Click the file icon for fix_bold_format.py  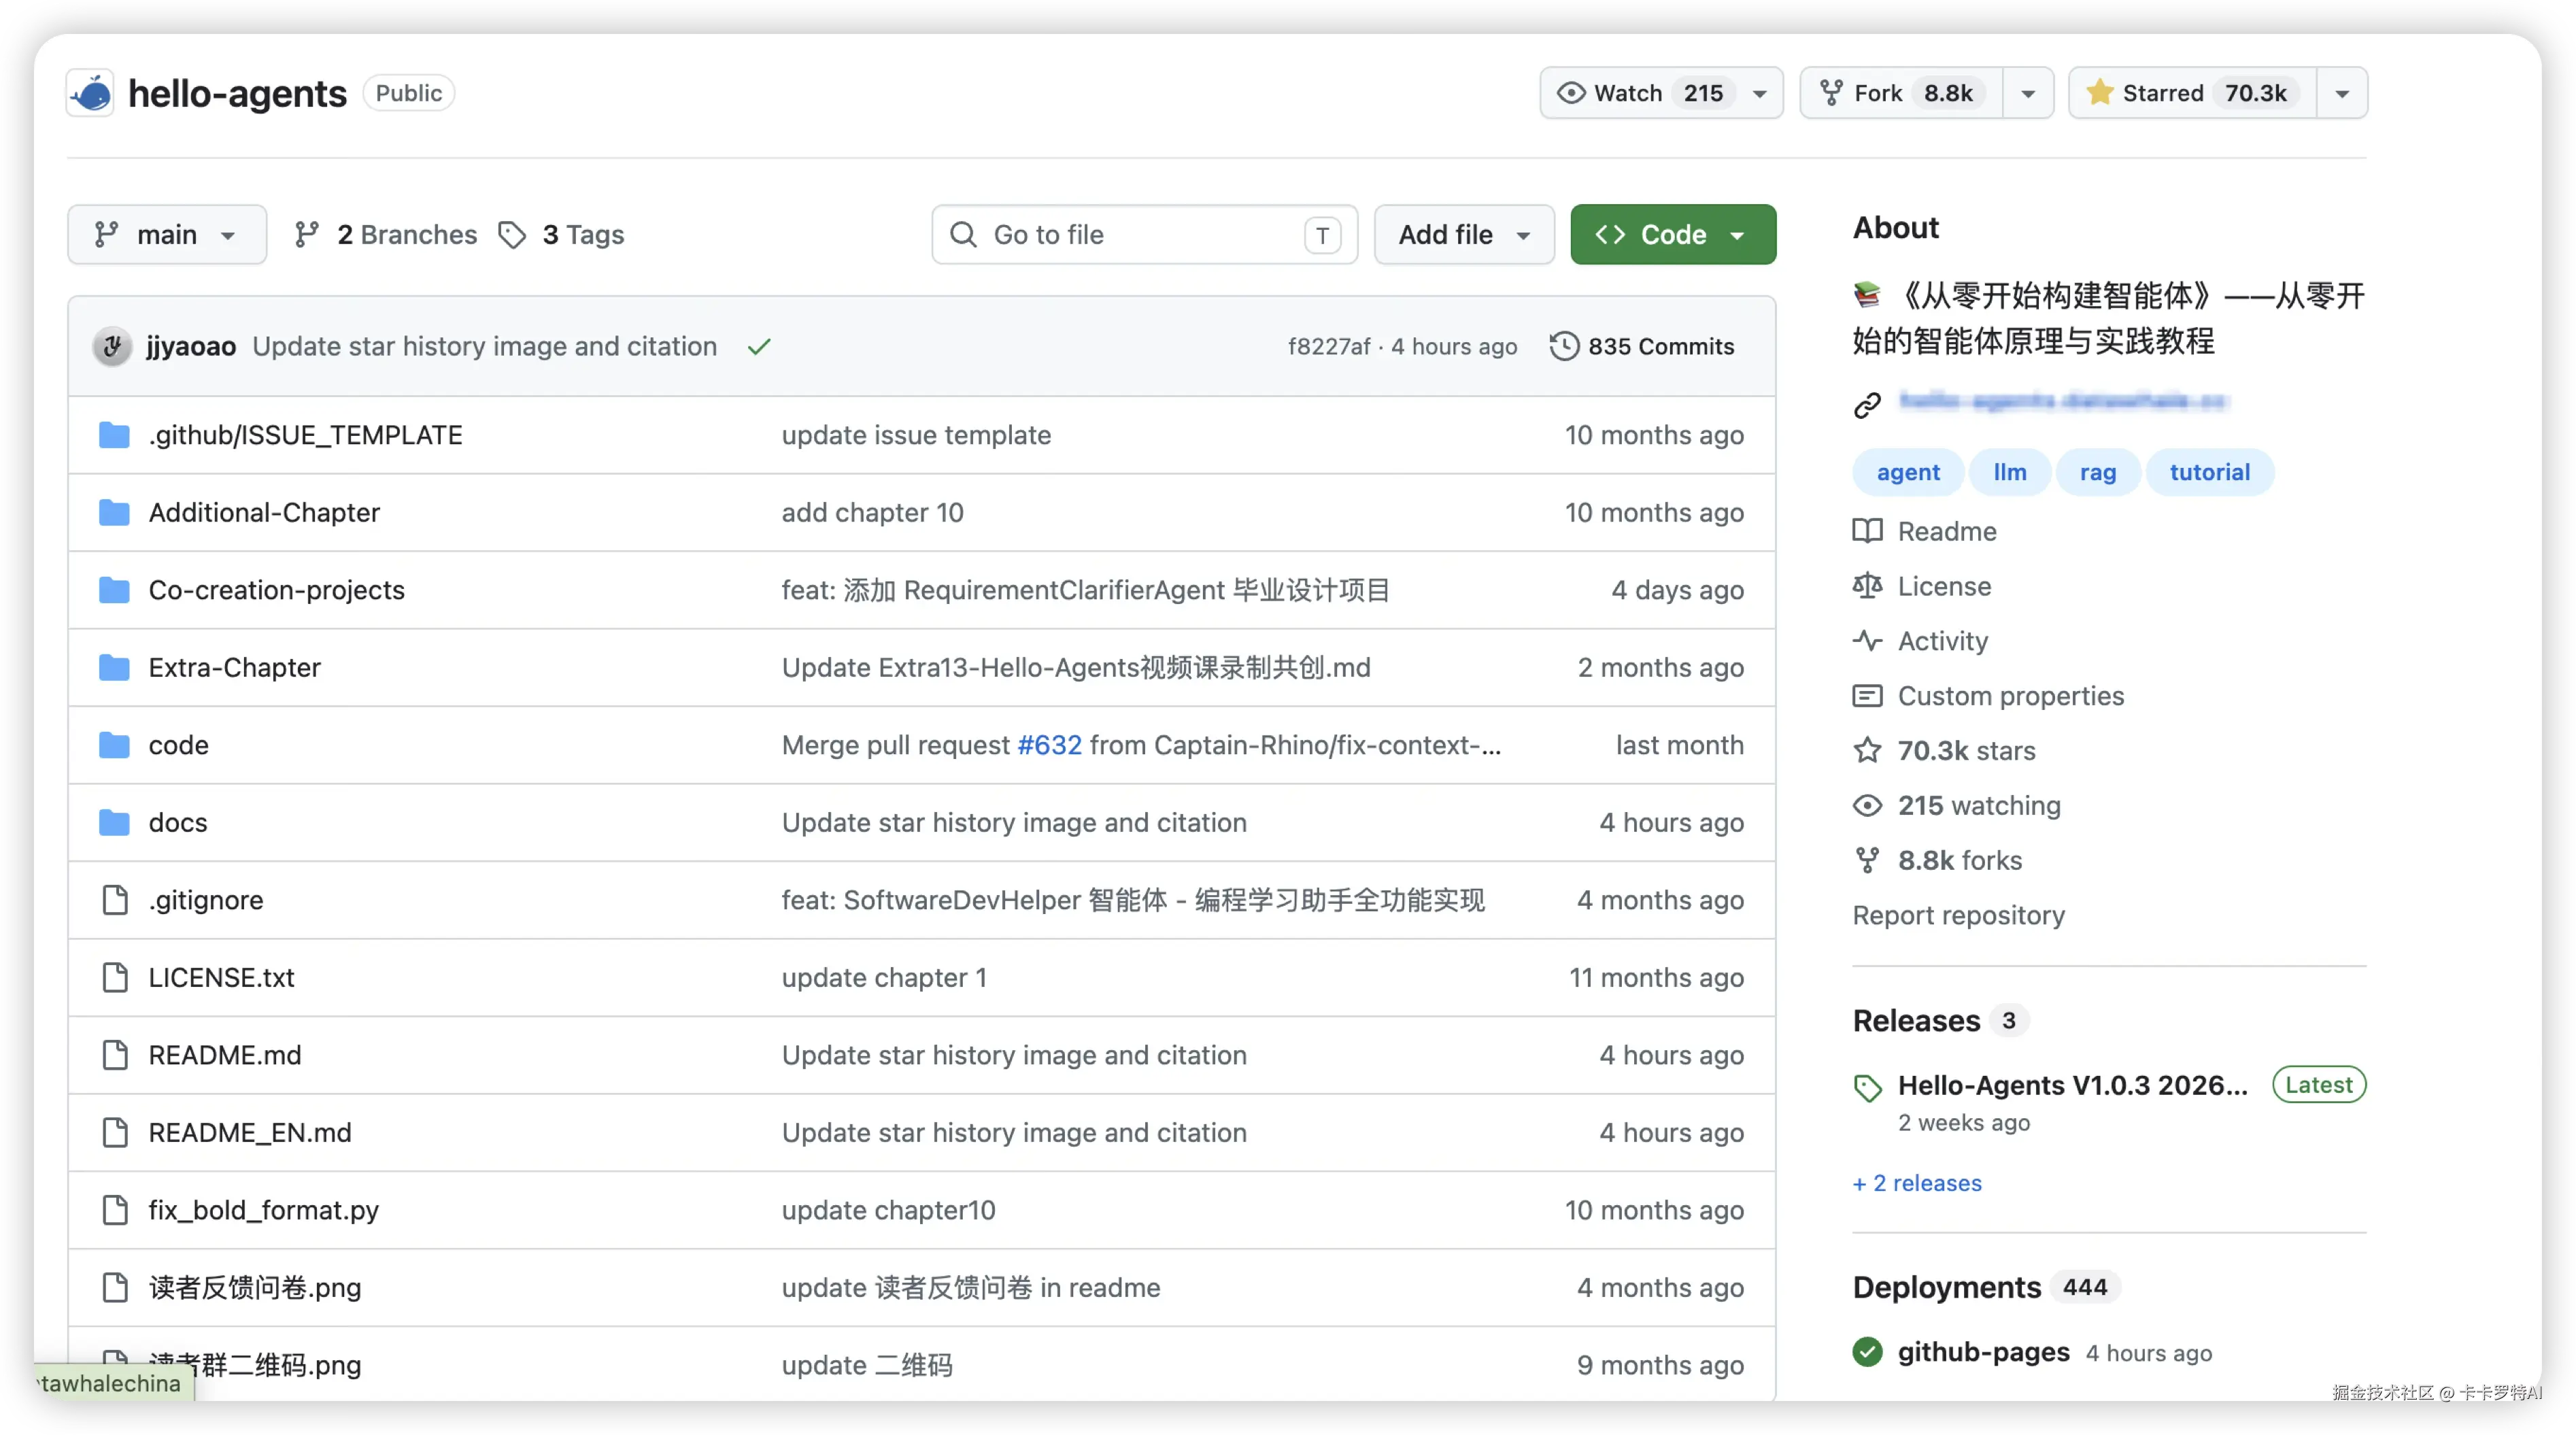click(116, 1210)
